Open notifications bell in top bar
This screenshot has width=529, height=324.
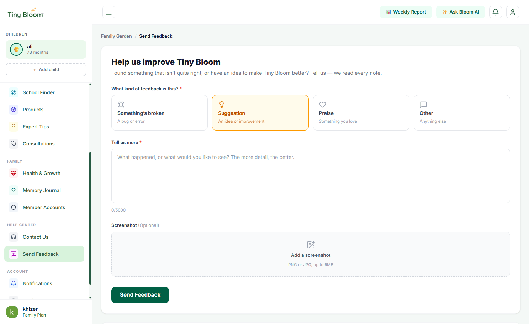pyautogui.click(x=496, y=12)
